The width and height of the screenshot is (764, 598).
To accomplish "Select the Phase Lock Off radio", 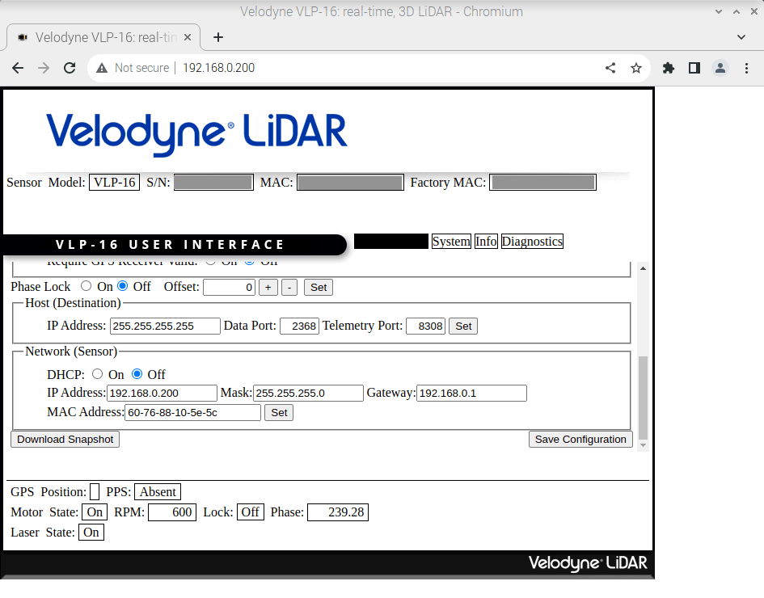I will tap(123, 285).
